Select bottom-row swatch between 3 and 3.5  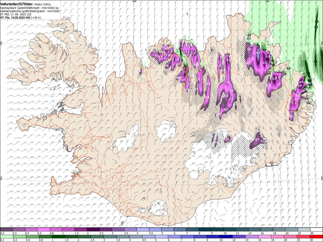tap(110, 236)
